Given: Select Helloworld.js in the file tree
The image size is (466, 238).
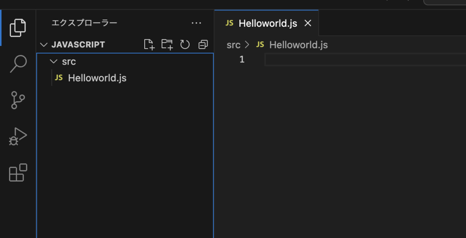Looking at the screenshot, I should [97, 78].
